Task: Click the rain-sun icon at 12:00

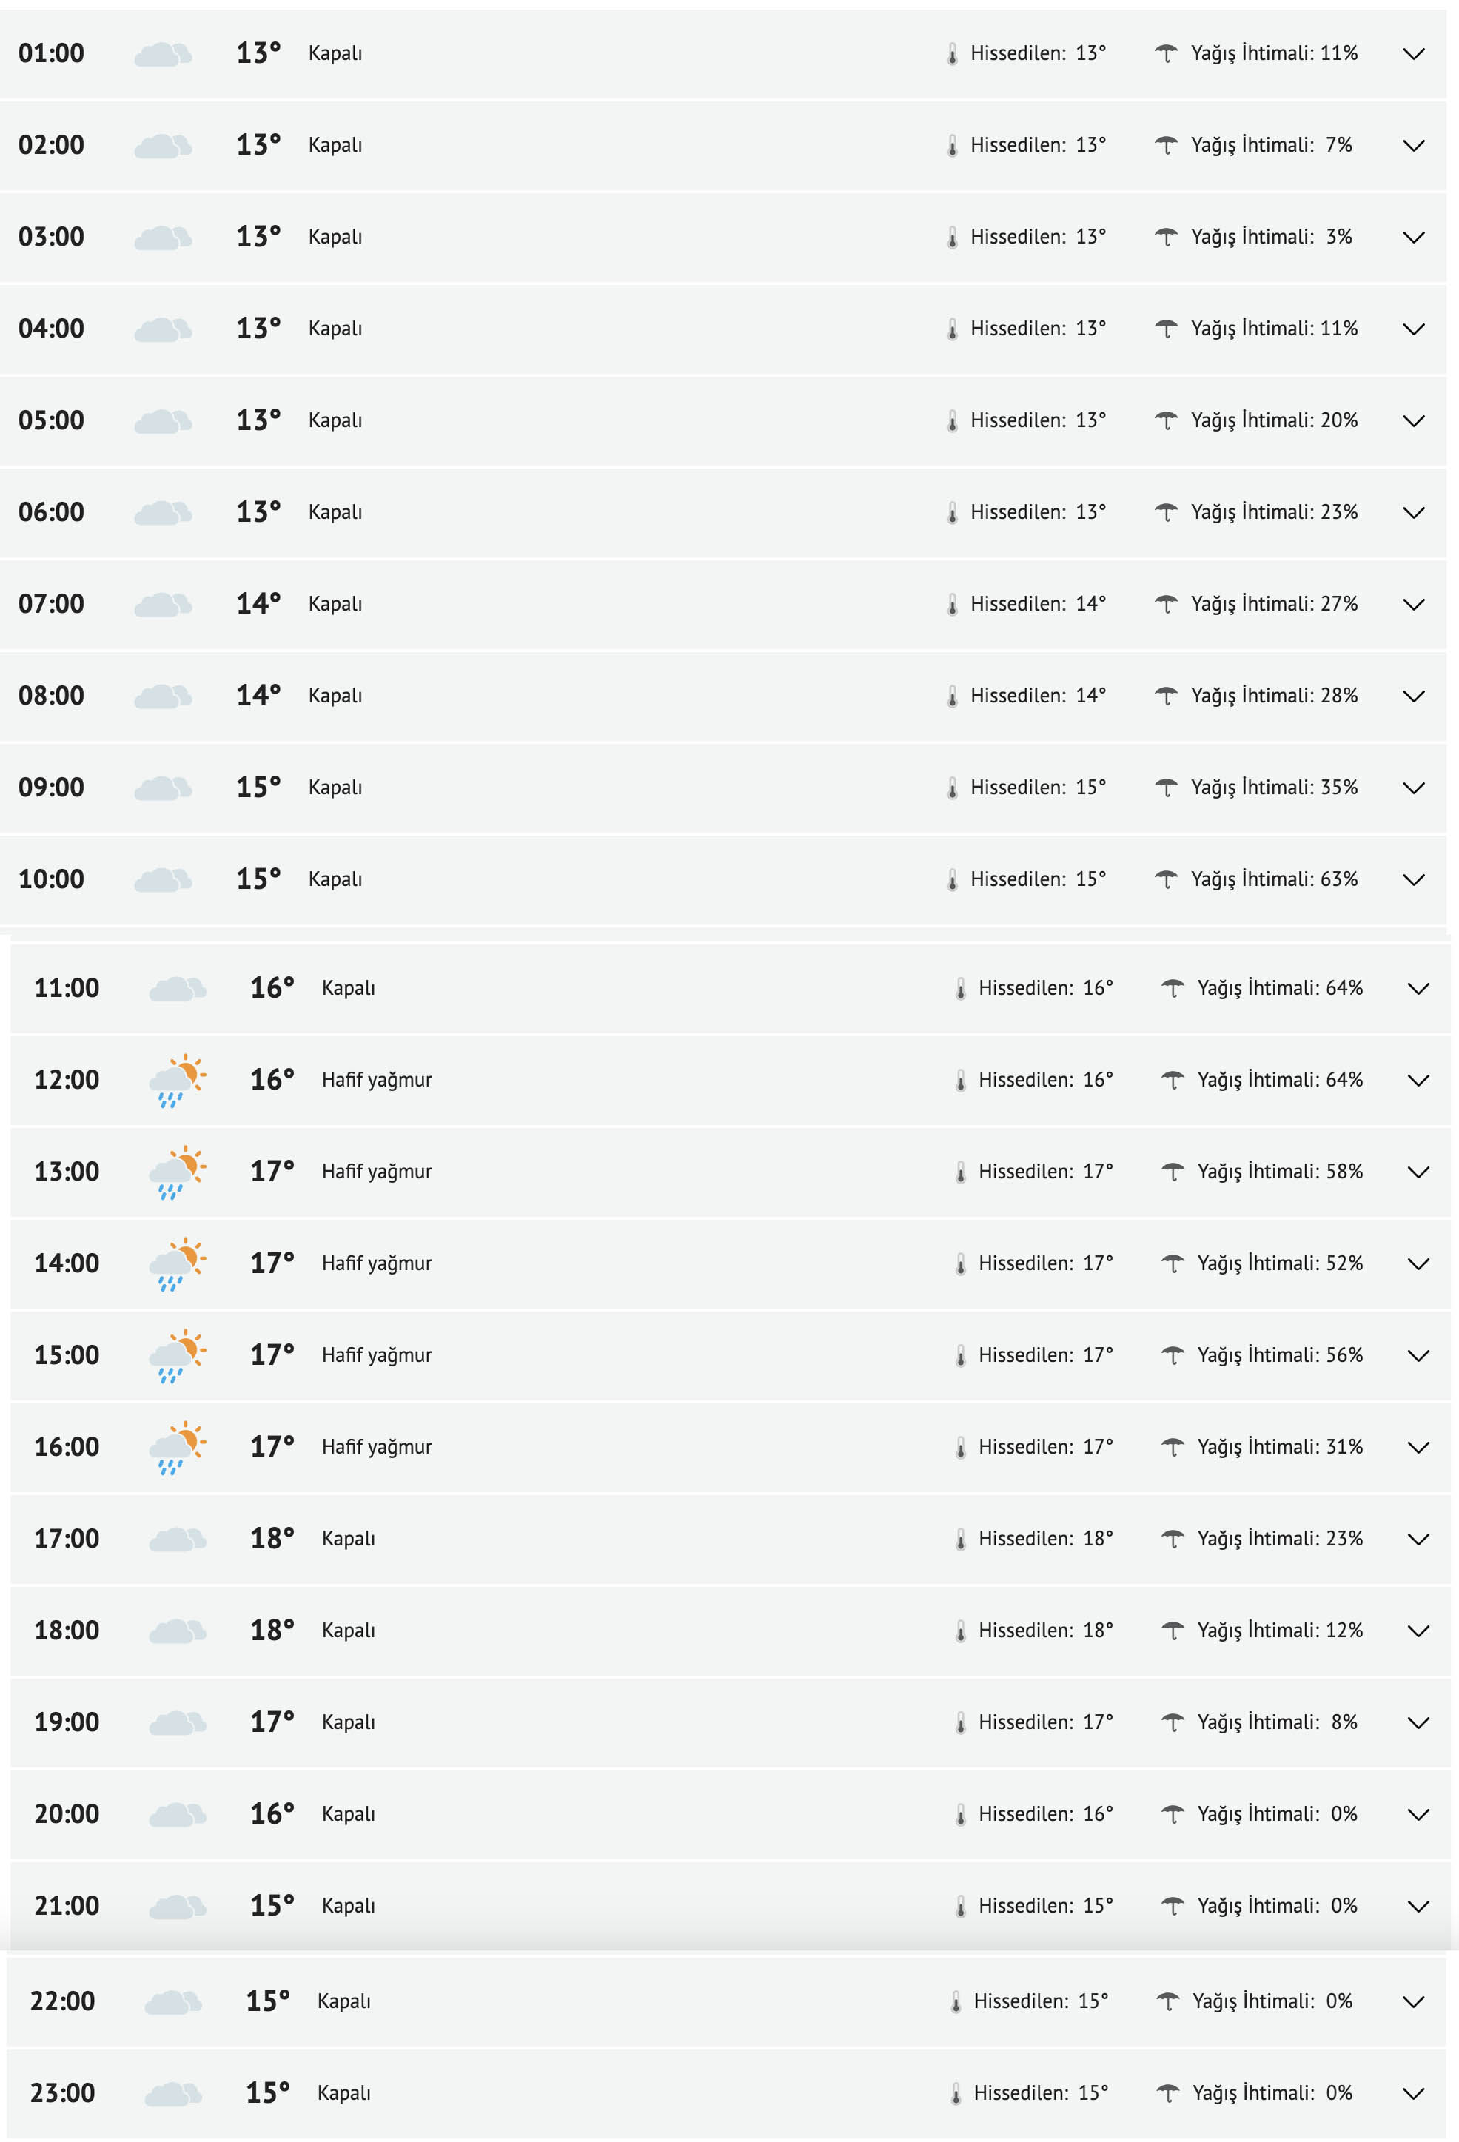Action: point(177,1080)
